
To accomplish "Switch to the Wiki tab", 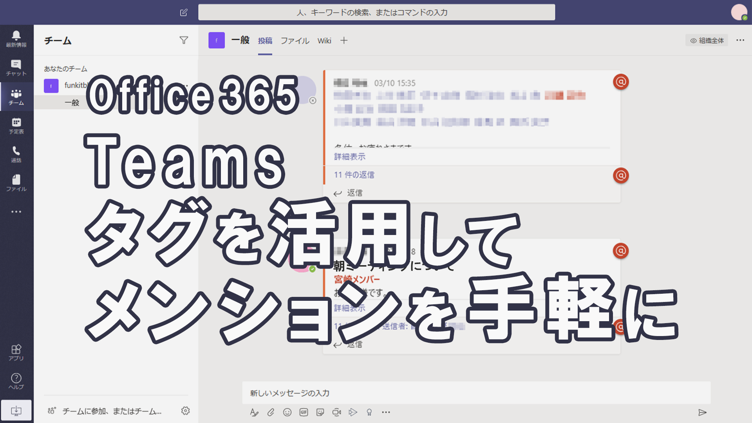I will coord(324,41).
